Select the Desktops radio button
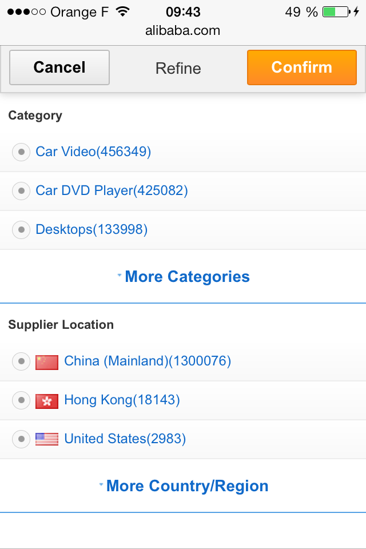Screen dimensions: 366x549 point(21,230)
